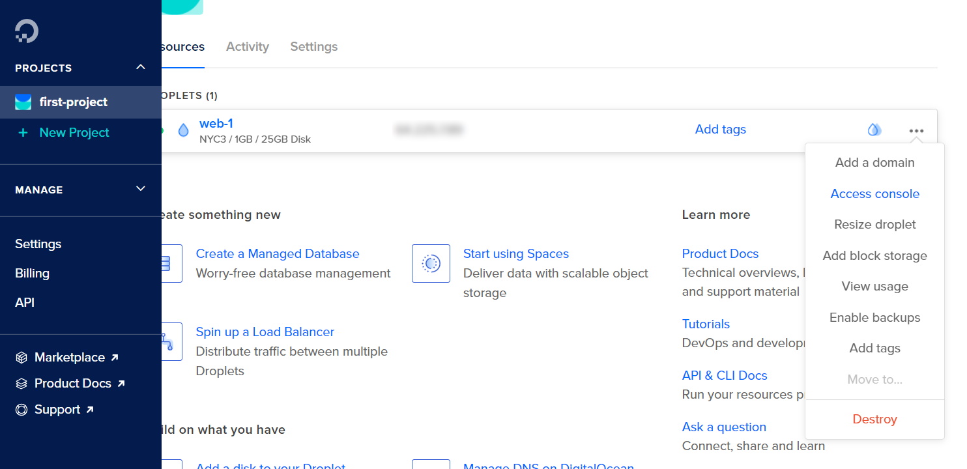Viewport: 967px width, 469px height.
Task: Open Product Docs under Learn more
Action: [x=720, y=253]
